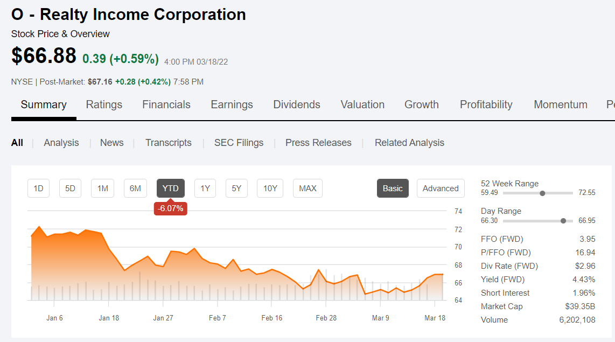Click the 52 week high 72.55

tap(587, 193)
